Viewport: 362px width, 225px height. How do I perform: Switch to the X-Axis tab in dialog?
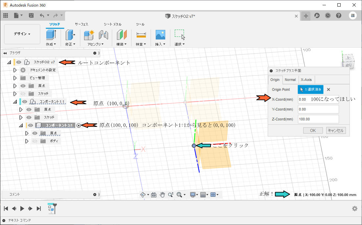[306, 80]
